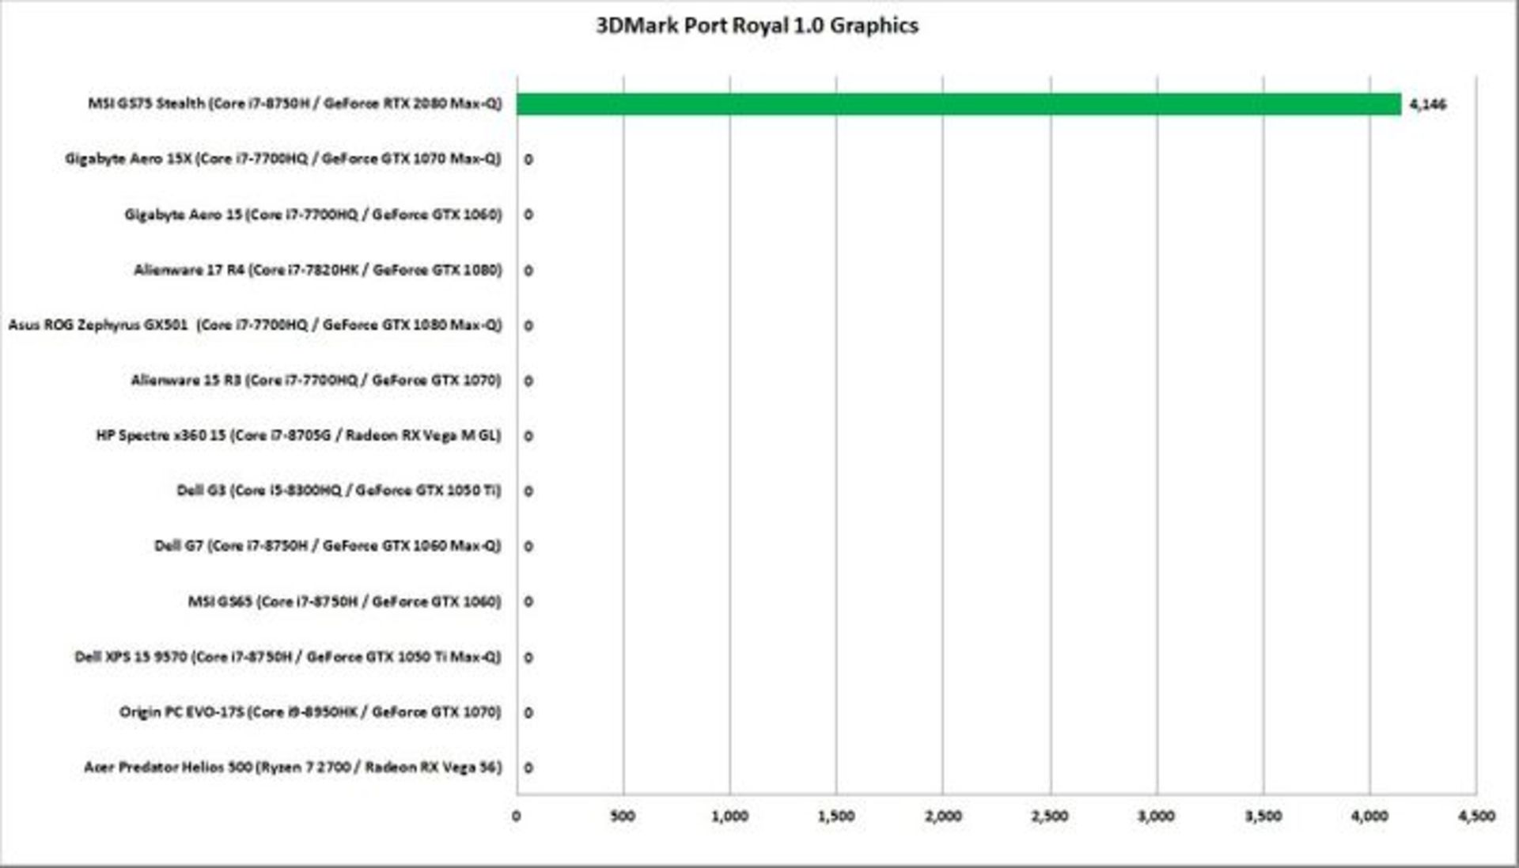Click the Gigabyte Aero 15 GTX 1060 label
The height and width of the screenshot is (868, 1519).
313,214
